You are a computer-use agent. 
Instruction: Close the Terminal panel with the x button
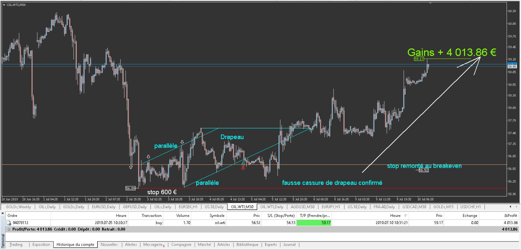(2, 213)
